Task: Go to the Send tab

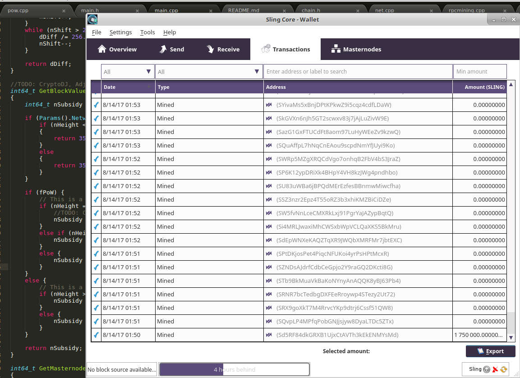Action: 172,49
